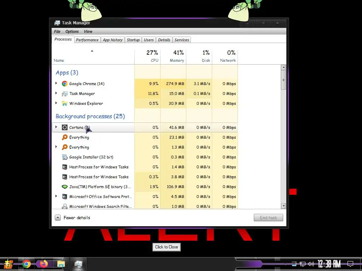The width and height of the screenshot is (362, 271).
Task: Click the Click to Close button
Action: point(167,247)
